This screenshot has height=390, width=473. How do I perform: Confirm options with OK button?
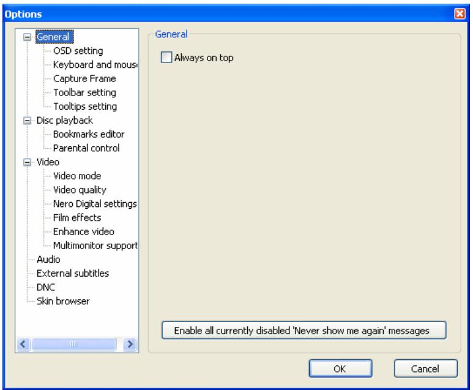point(340,369)
